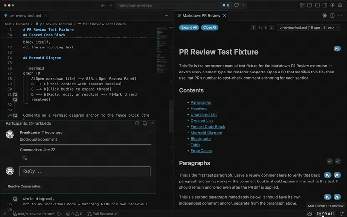Collapse the comment thread with the chevron
Image resolution: width=347 pixels, height=217 pixels.
click(x=152, y=123)
